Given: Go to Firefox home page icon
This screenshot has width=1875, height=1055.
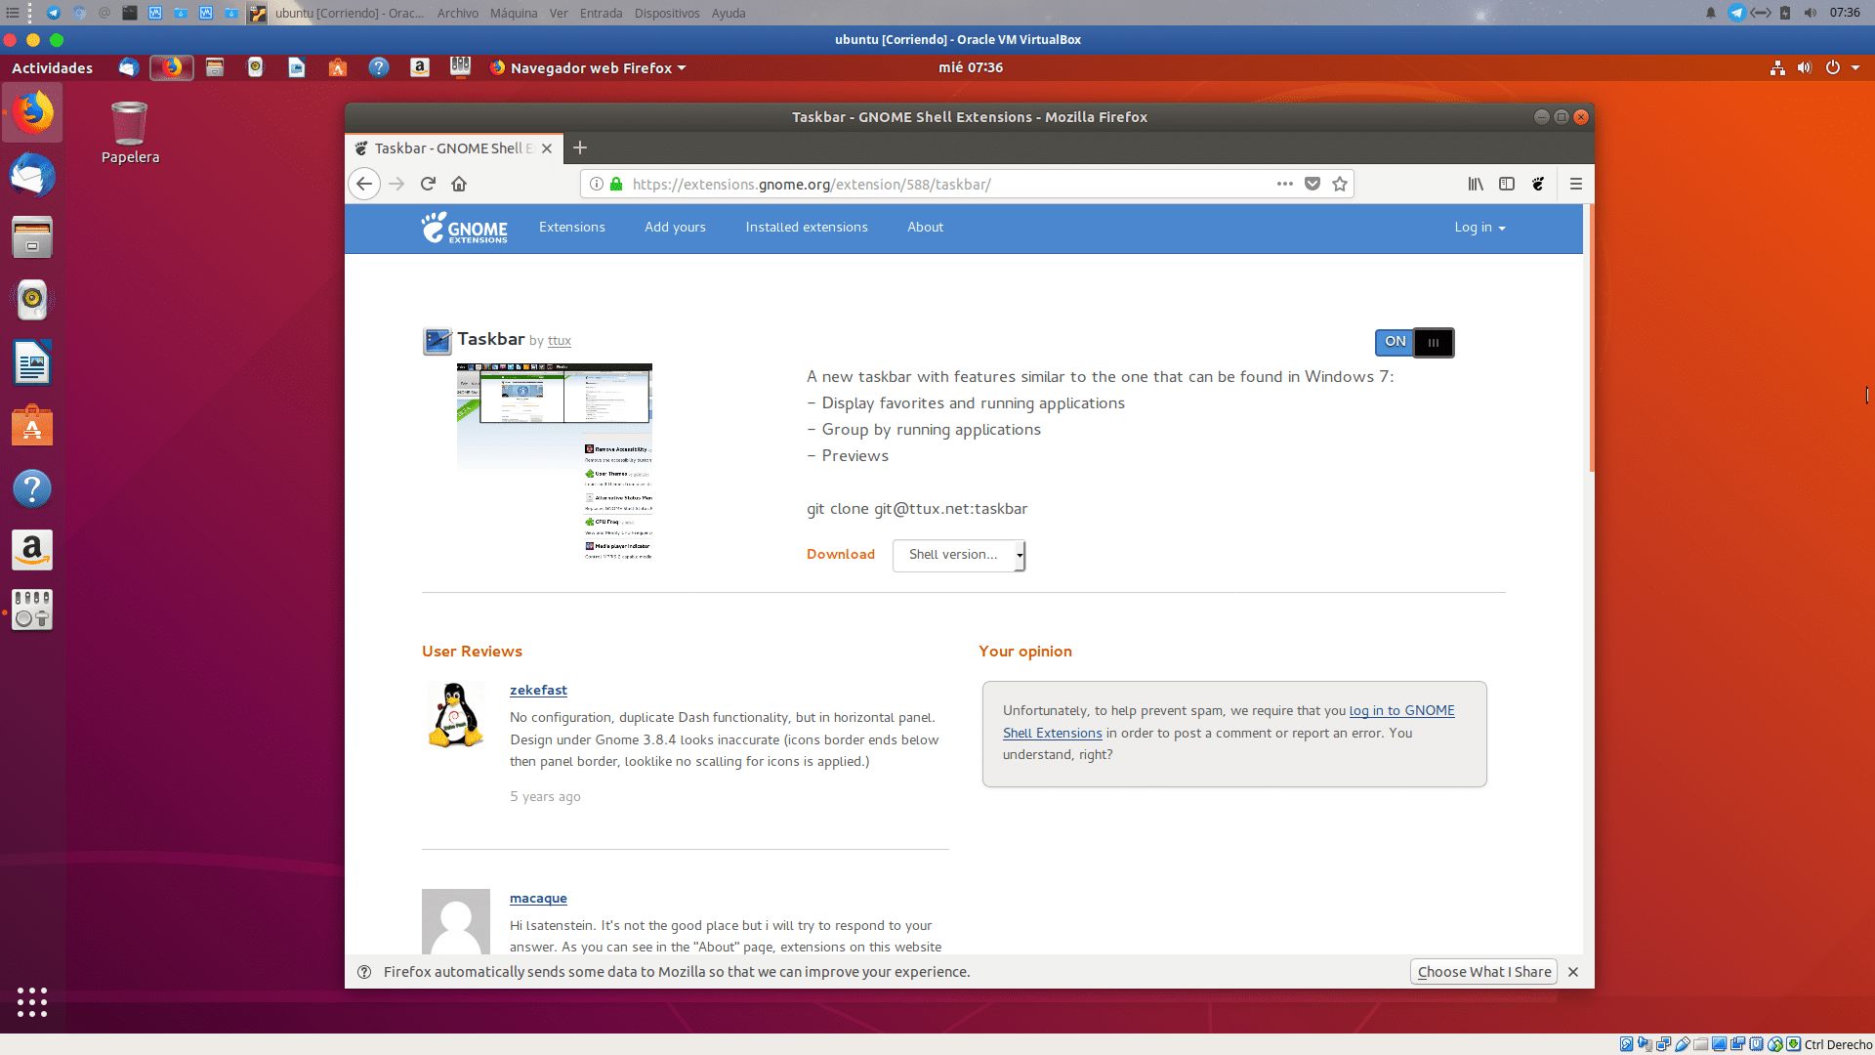Looking at the screenshot, I should [459, 184].
